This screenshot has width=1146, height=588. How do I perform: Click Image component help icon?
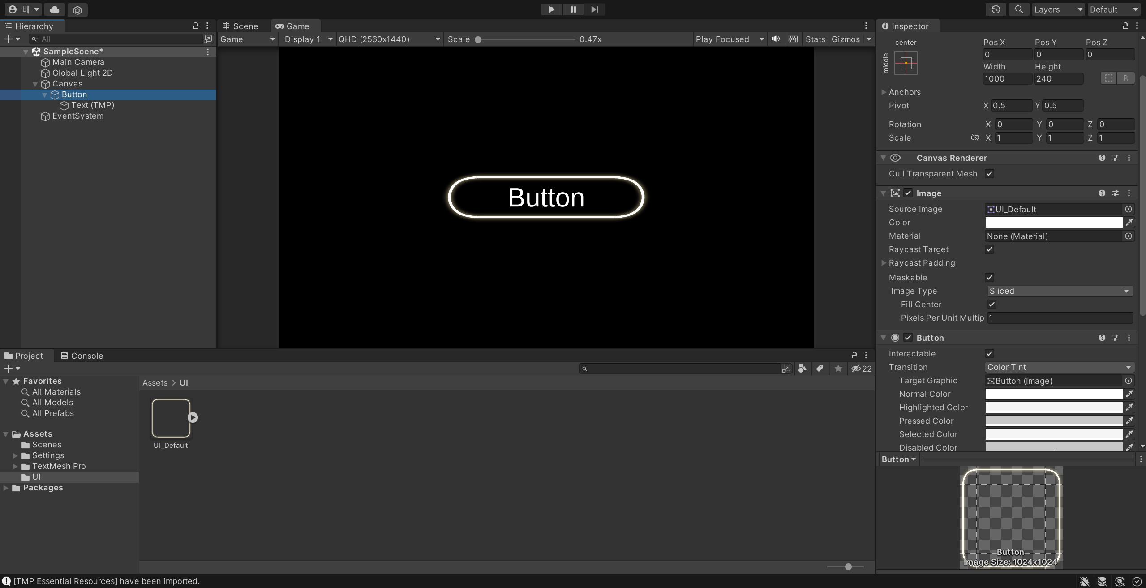1102,193
